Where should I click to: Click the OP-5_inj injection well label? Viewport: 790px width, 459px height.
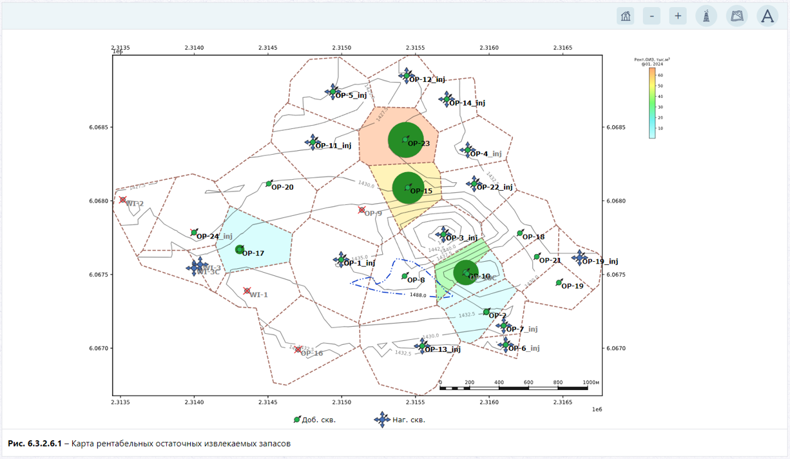(351, 95)
